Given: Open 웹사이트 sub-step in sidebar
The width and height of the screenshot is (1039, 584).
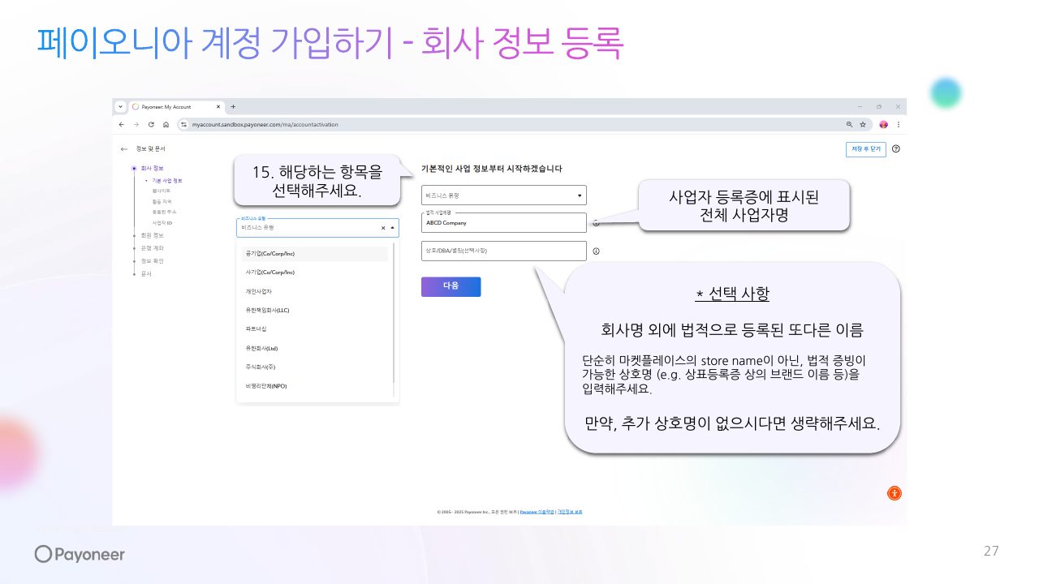Looking at the screenshot, I should tap(161, 191).
